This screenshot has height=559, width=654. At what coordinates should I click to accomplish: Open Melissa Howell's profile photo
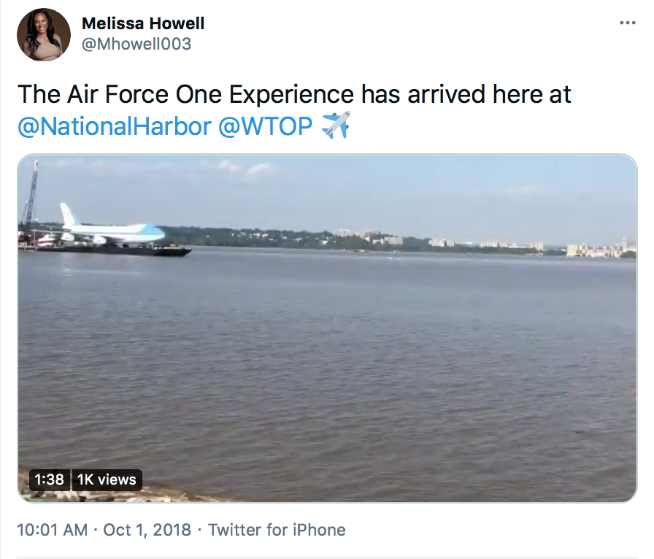(43, 34)
